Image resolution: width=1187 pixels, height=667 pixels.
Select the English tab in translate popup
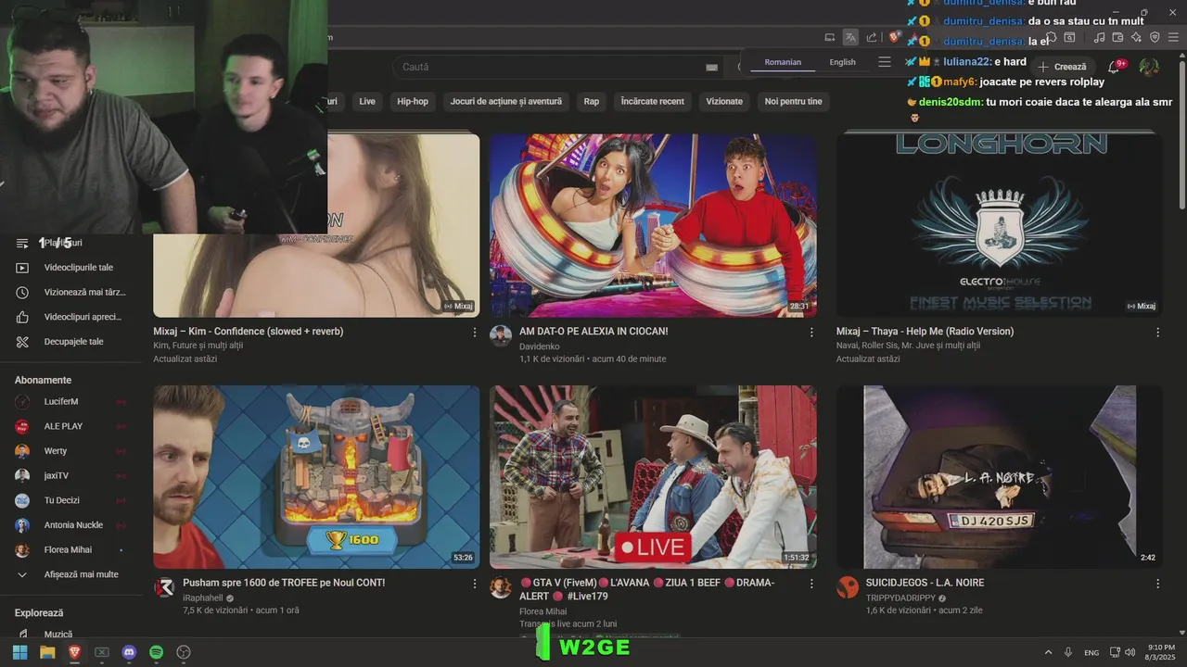tap(842, 62)
